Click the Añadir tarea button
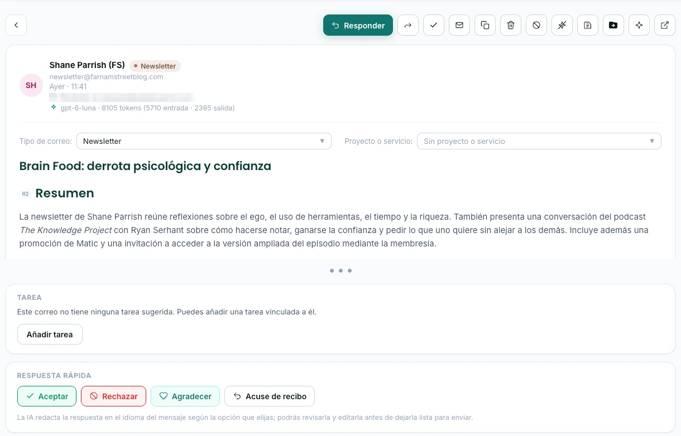The image size is (681, 436). click(50, 335)
